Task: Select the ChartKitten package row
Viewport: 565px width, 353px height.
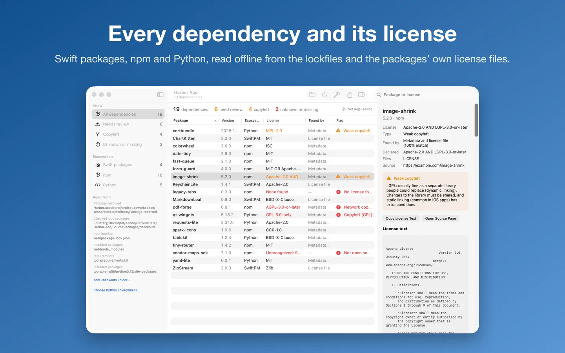Action: point(273,138)
